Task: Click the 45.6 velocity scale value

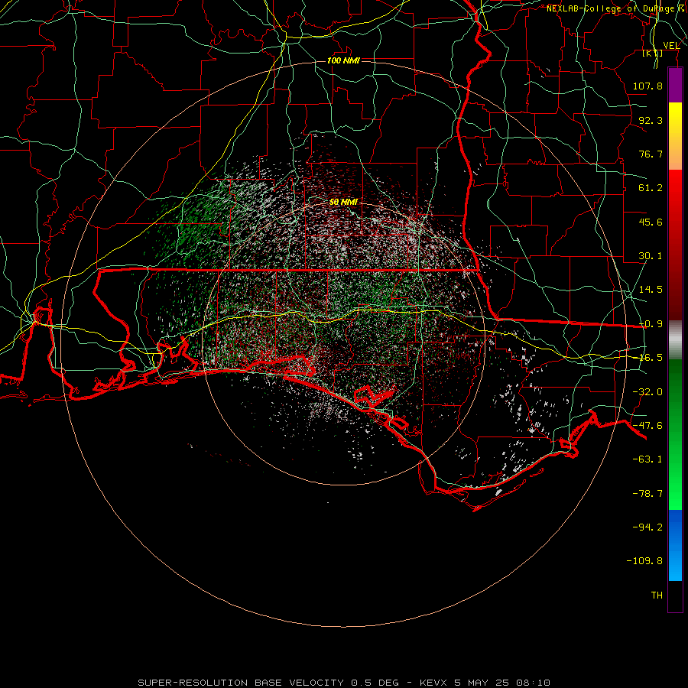Action: pyautogui.click(x=651, y=222)
